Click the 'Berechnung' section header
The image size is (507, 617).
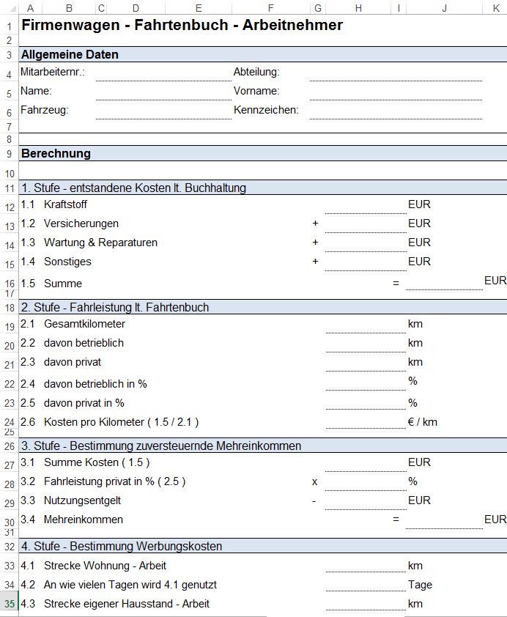pos(263,153)
